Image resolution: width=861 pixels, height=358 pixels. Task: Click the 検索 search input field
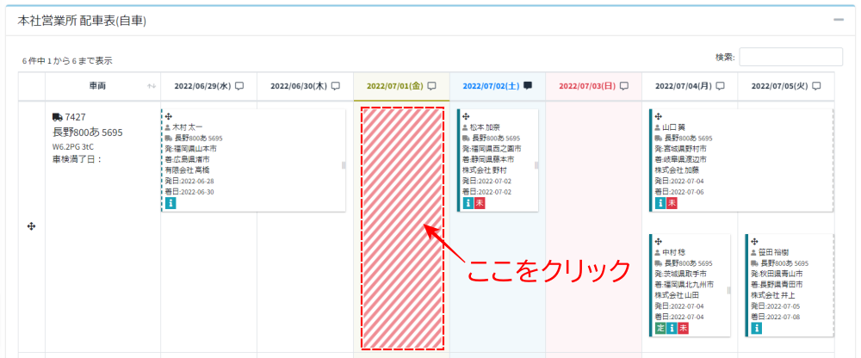tap(790, 57)
